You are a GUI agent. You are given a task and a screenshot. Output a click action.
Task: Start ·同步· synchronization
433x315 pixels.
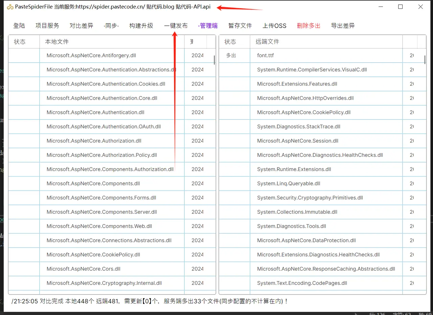111,25
